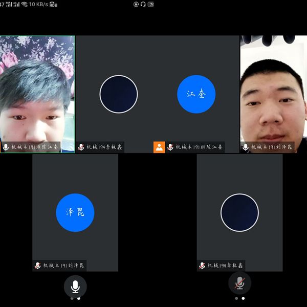
Task: Click the top-row 机械194李林鑫 name label
Action: [104, 147]
